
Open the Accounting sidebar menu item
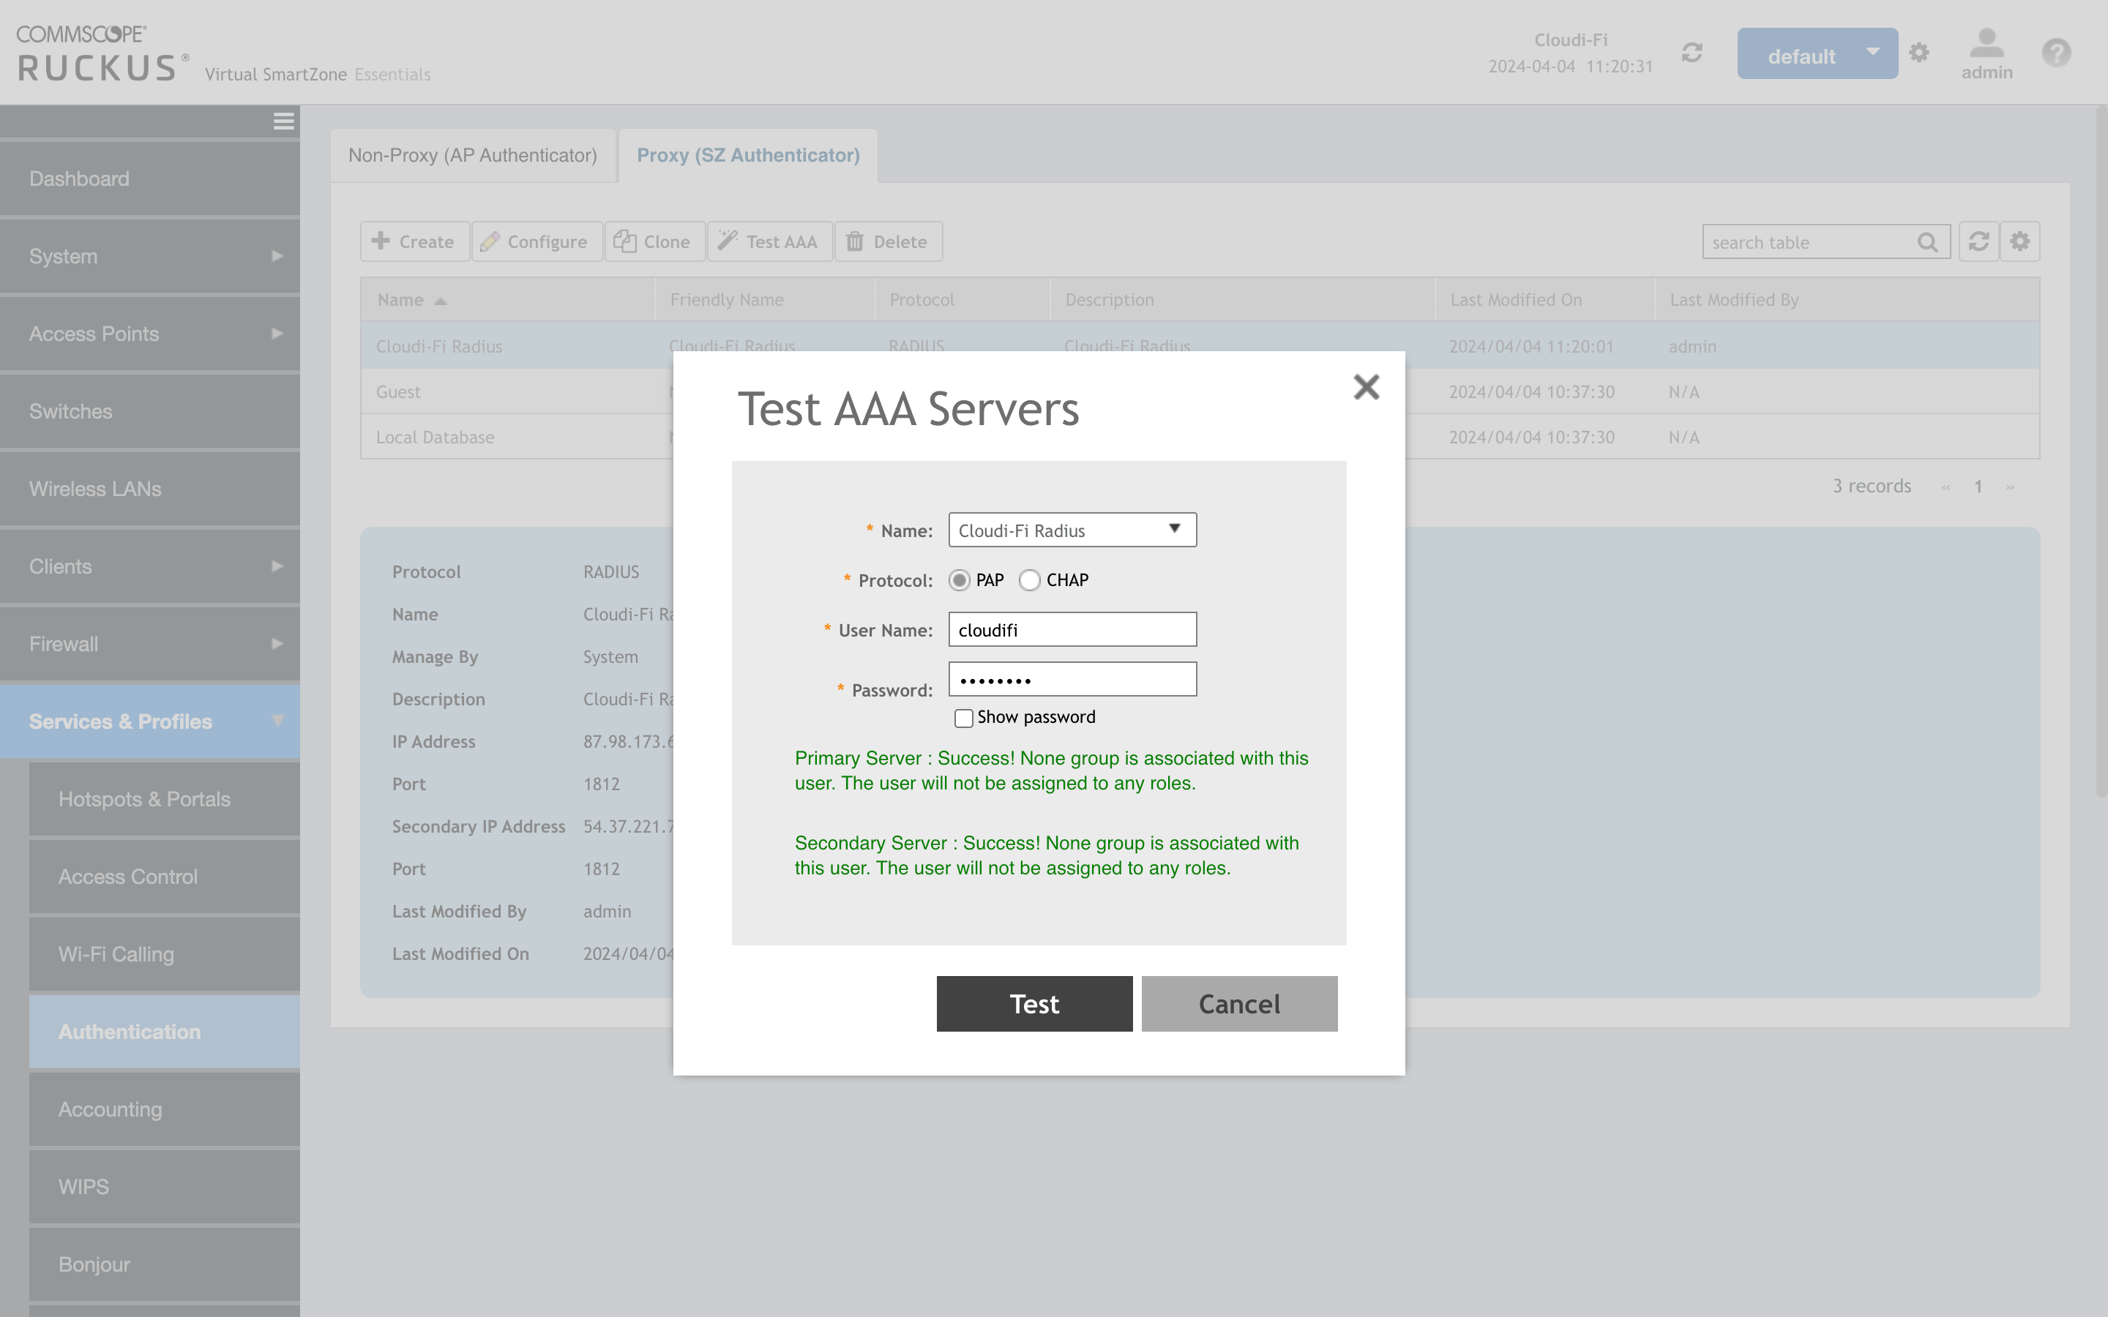click(x=110, y=1108)
